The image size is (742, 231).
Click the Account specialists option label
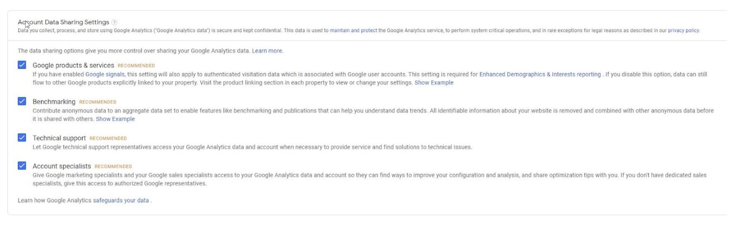click(62, 166)
